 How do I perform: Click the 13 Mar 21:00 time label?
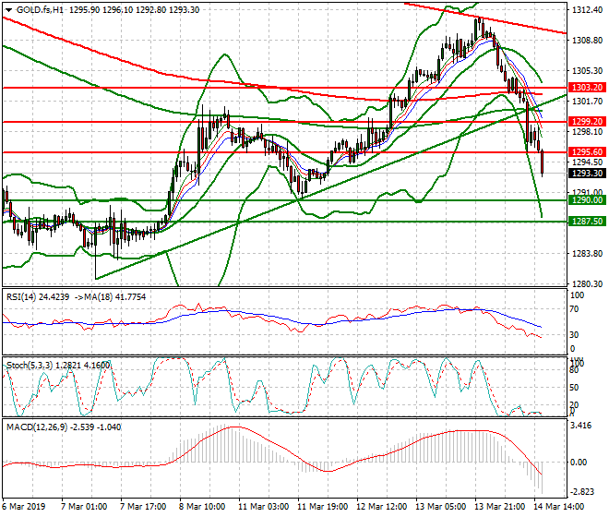coord(500,507)
